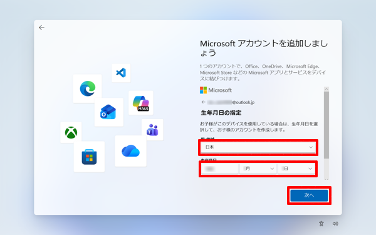Go back using the top-left arrow
Screen dimensions: 376x235
[x=41, y=28]
